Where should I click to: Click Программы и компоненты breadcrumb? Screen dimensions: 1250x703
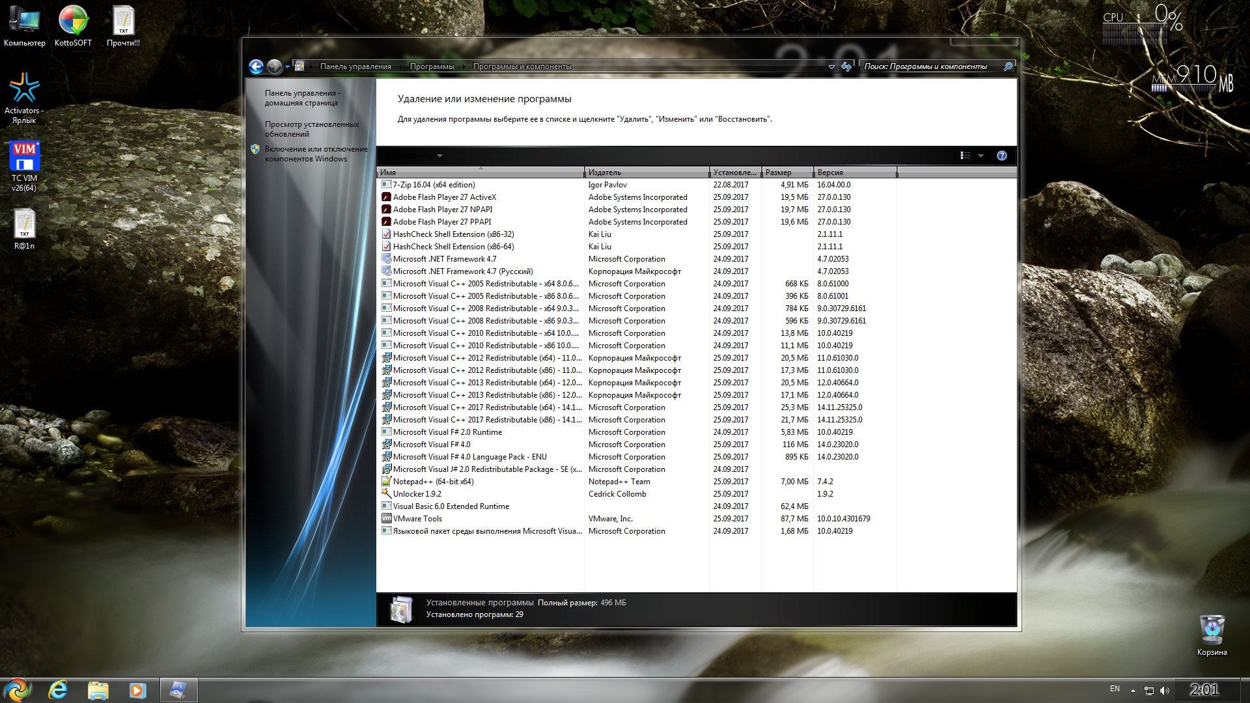tap(522, 66)
